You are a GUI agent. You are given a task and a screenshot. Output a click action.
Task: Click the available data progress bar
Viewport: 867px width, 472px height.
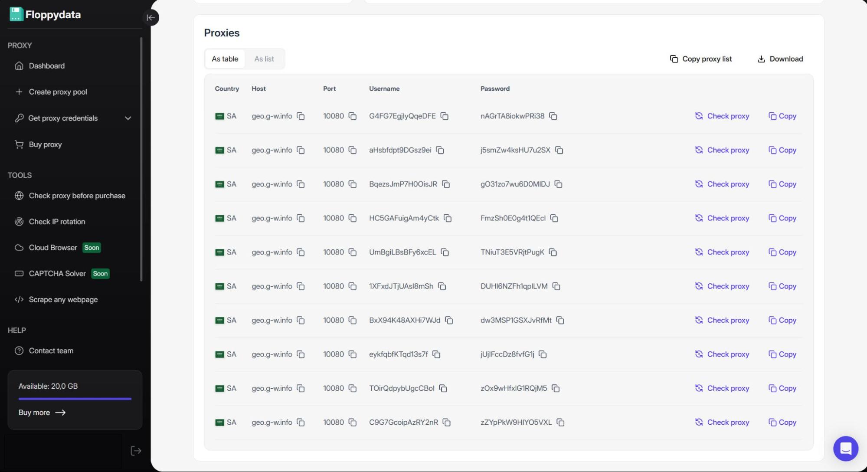click(75, 399)
